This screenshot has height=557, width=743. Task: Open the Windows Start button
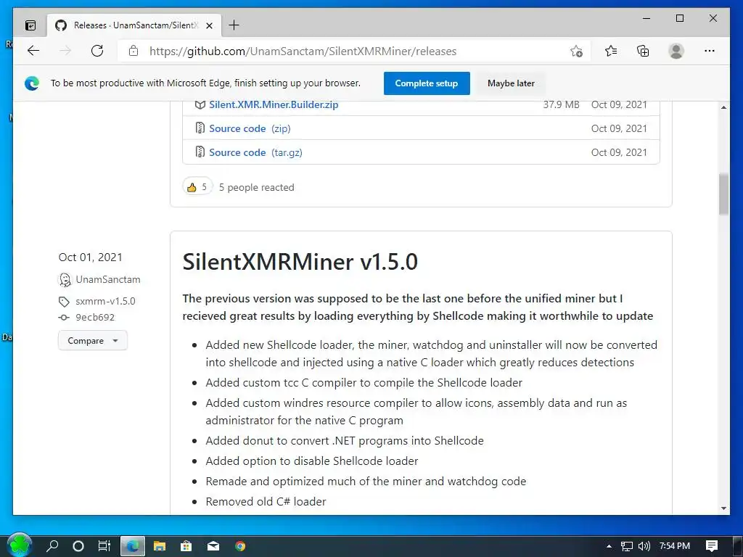19,545
